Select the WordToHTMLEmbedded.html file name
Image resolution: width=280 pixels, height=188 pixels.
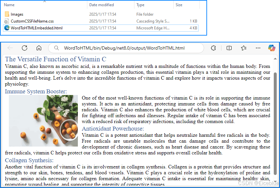tap(37, 28)
